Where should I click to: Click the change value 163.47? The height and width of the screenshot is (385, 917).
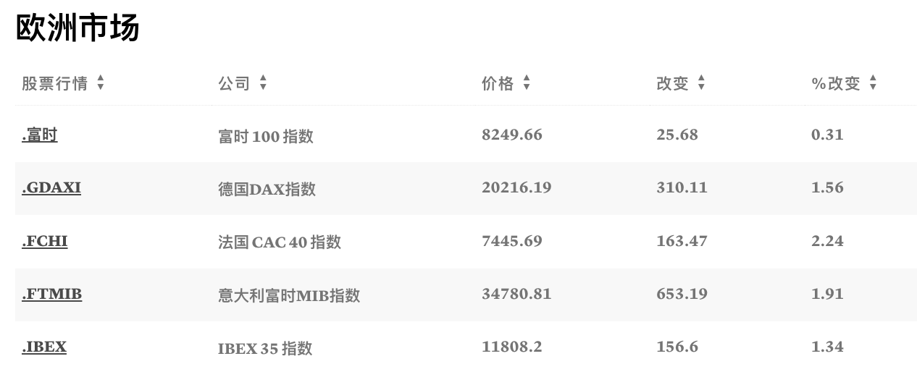pyautogui.click(x=682, y=241)
